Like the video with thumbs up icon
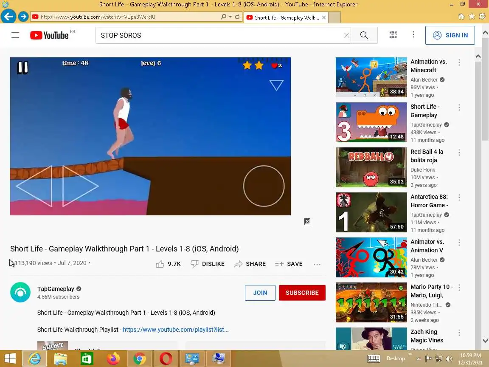The height and width of the screenshot is (367, 489). pos(160,264)
